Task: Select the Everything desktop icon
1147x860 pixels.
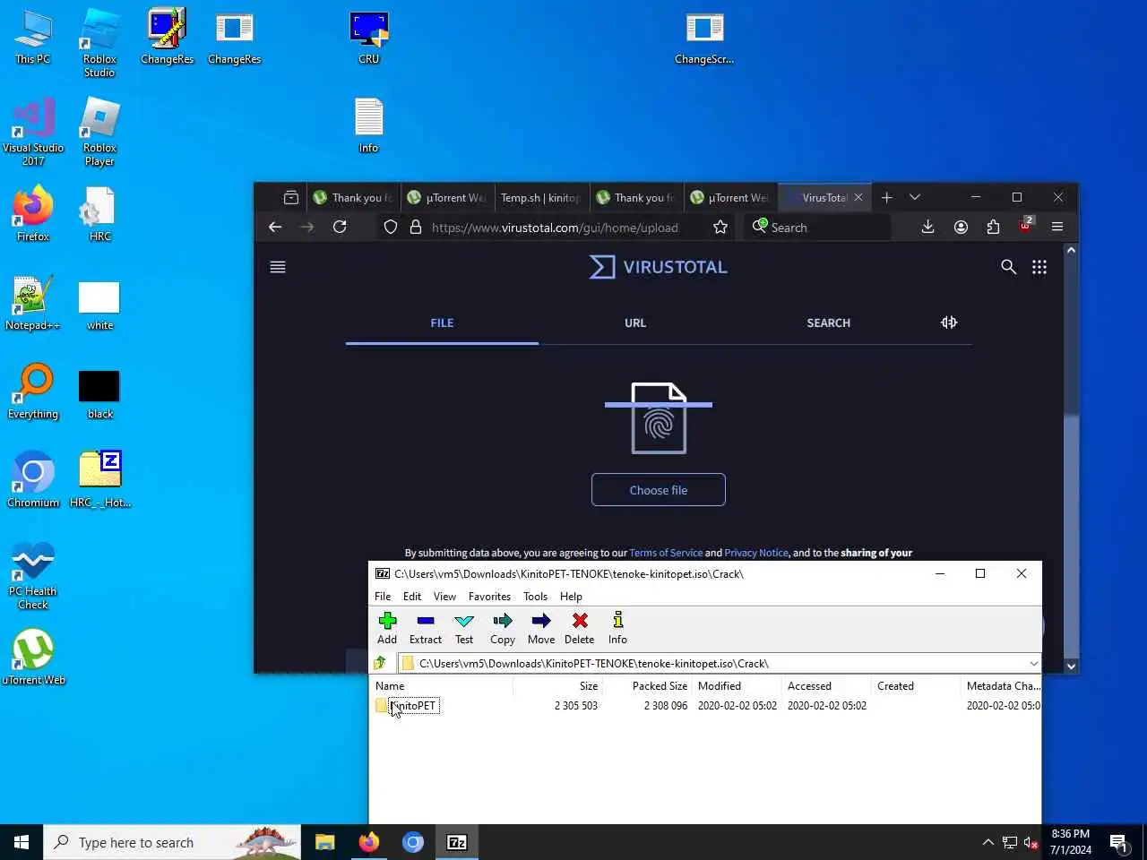Action: [33, 391]
